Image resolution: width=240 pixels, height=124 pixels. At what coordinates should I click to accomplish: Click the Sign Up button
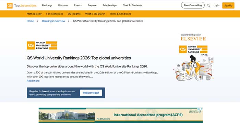coord(228,5)
